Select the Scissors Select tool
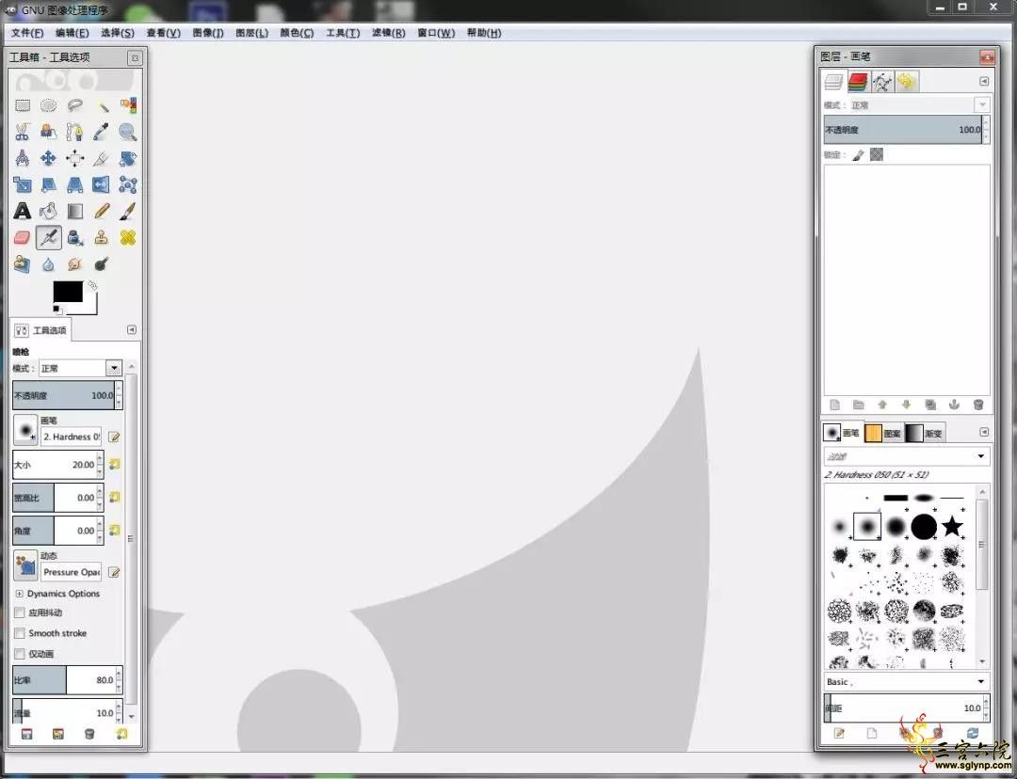The height and width of the screenshot is (779, 1017). point(23,133)
